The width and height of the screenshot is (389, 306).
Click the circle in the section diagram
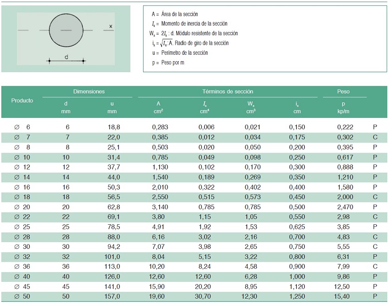(x=66, y=30)
